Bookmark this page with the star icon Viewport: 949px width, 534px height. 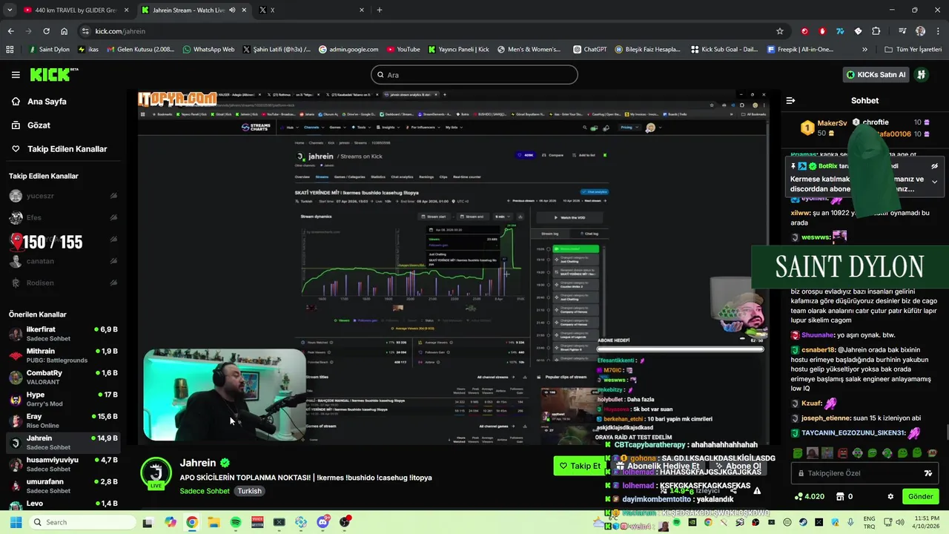pyautogui.click(x=779, y=31)
